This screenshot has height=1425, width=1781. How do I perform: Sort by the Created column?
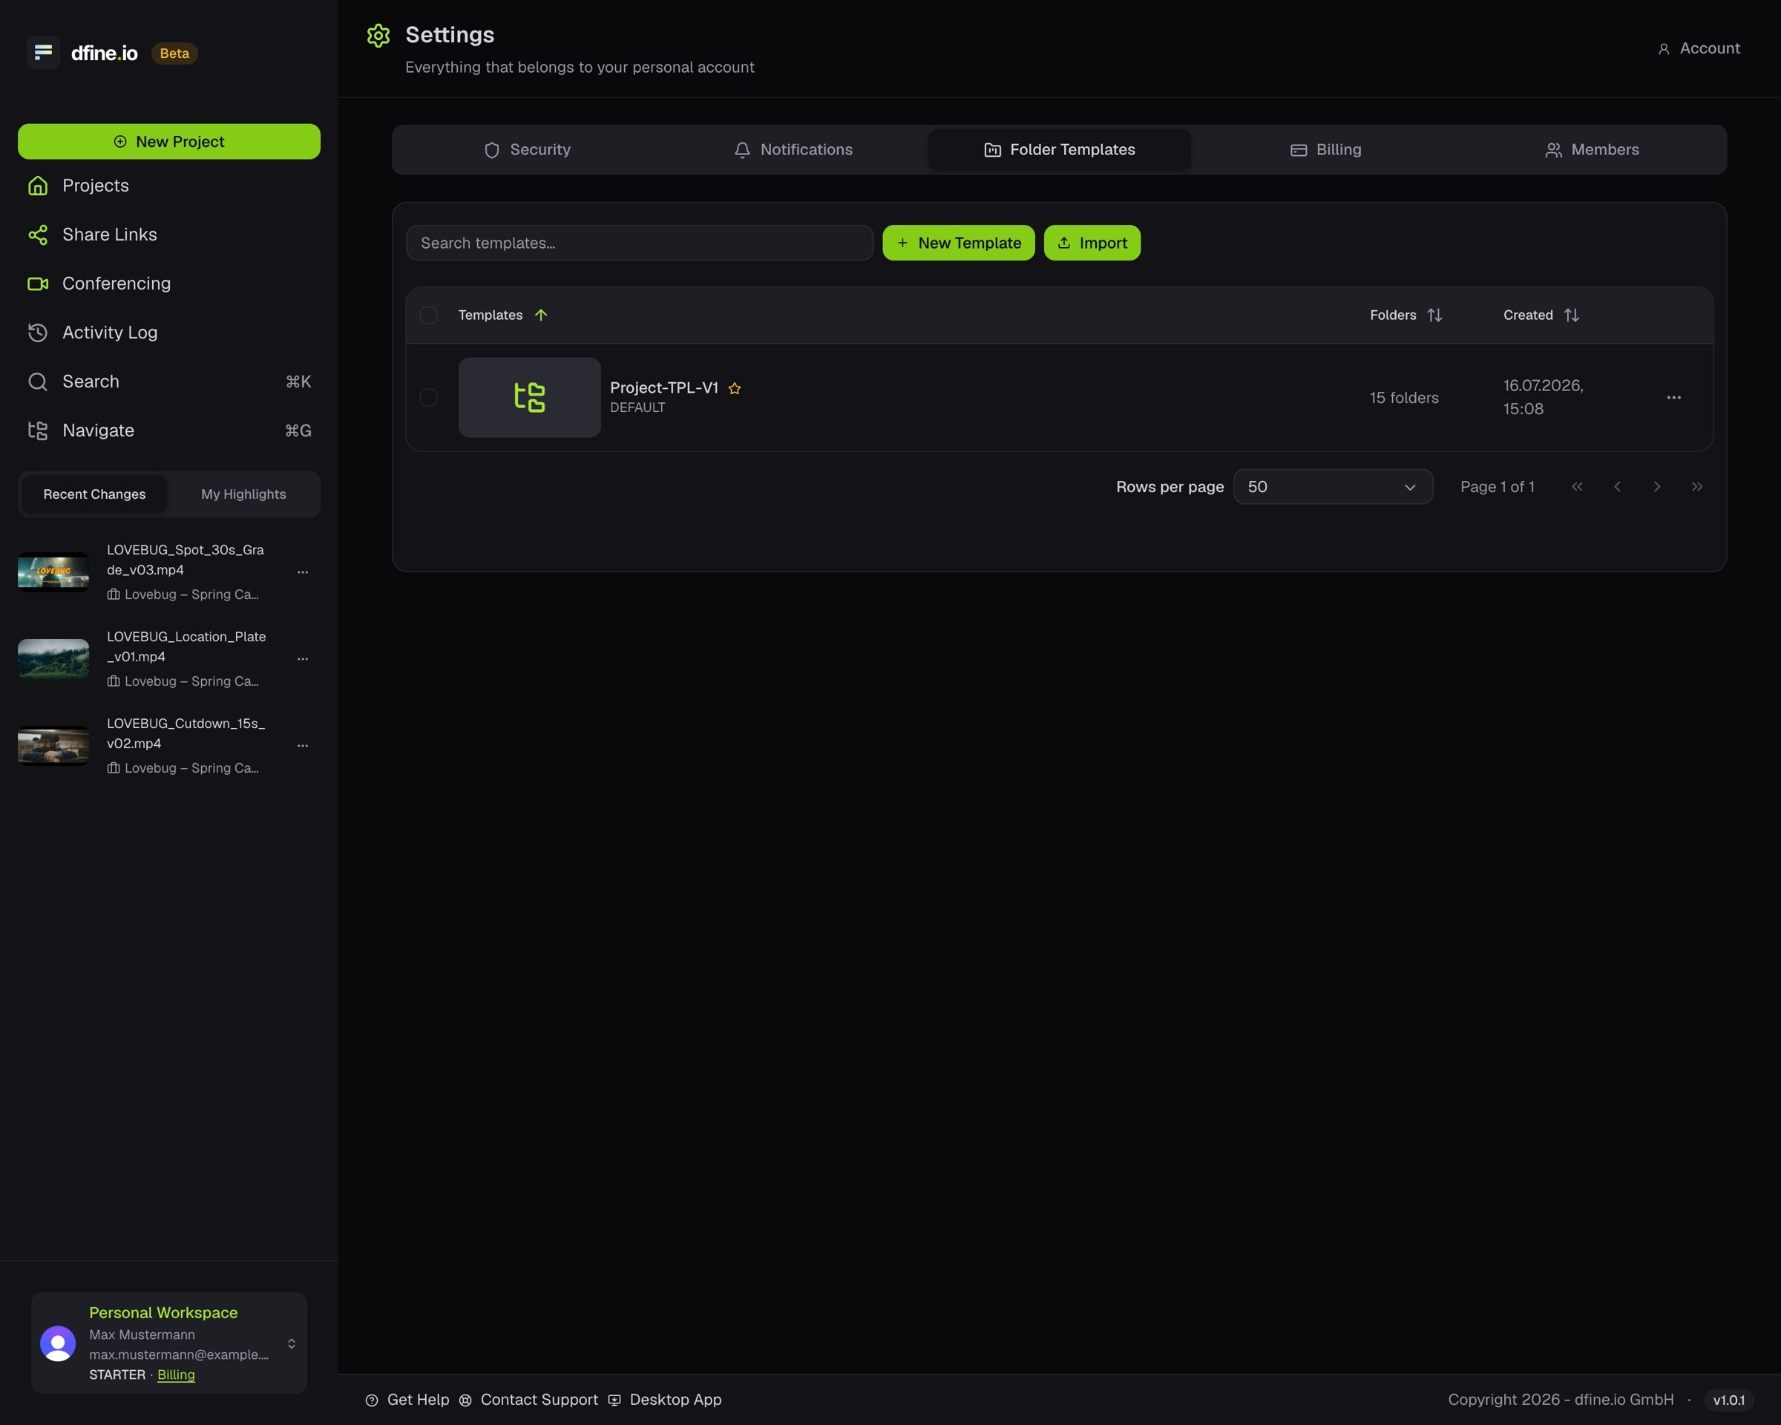(1541, 315)
